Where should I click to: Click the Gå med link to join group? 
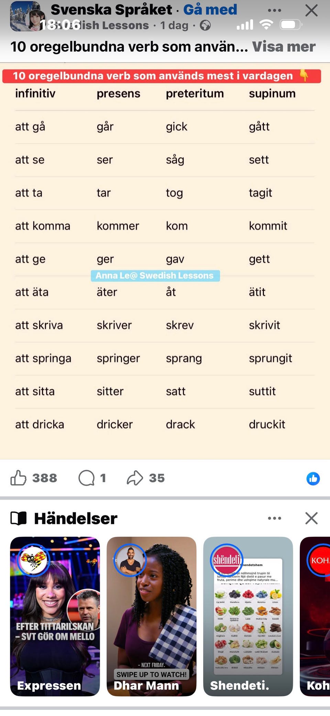tap(211, 10)
